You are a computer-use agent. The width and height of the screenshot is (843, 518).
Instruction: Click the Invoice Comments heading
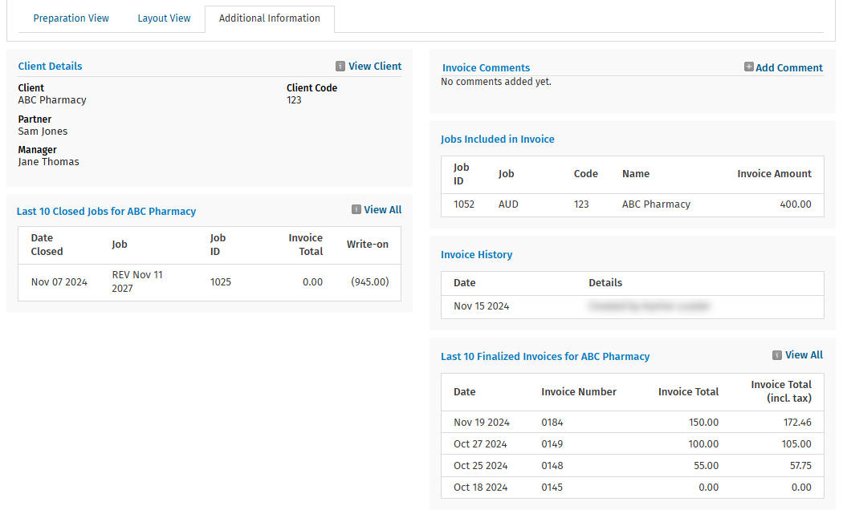[x=486, y=67]
